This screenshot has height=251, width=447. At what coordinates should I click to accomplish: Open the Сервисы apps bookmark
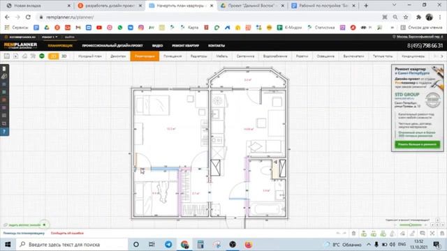(17, 28)
